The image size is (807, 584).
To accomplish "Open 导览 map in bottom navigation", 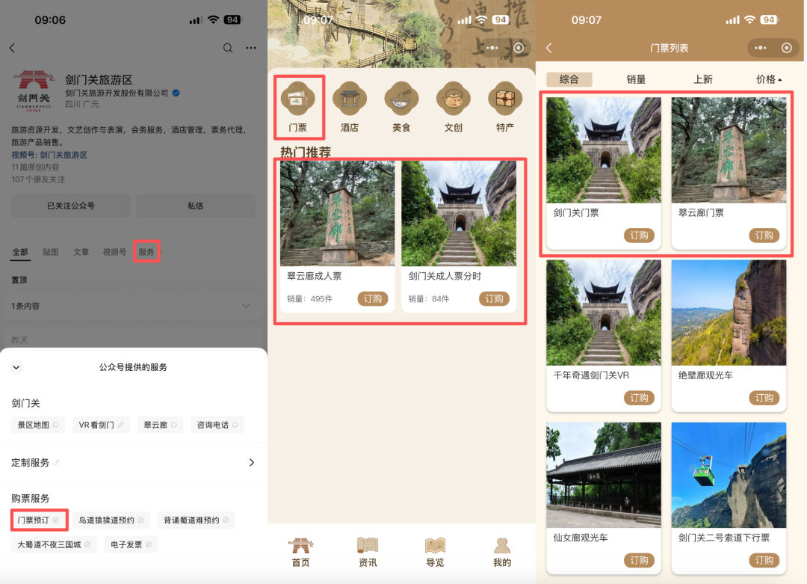I will click(x=435, y=552).
